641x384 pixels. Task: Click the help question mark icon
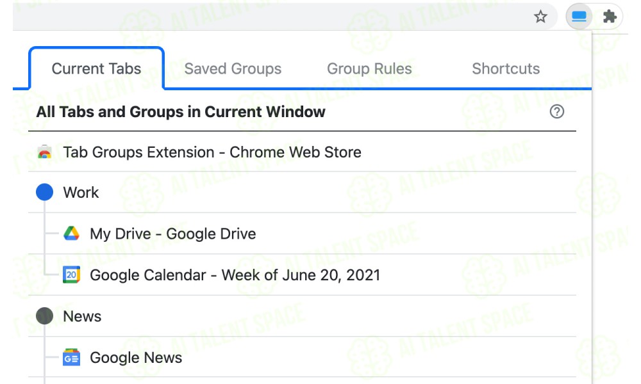pos(557,111)
